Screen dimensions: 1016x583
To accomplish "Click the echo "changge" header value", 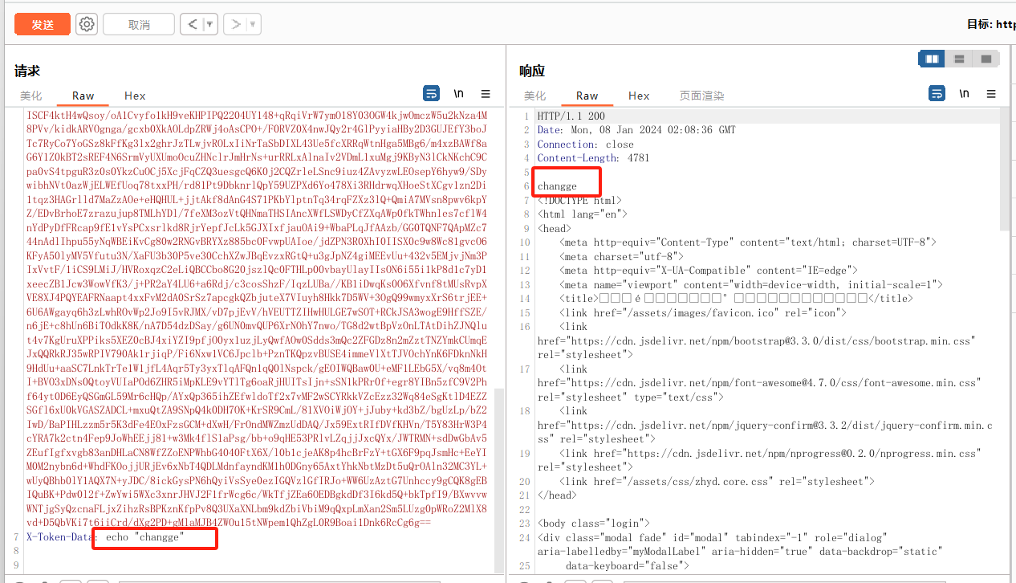I will [144, 537].
